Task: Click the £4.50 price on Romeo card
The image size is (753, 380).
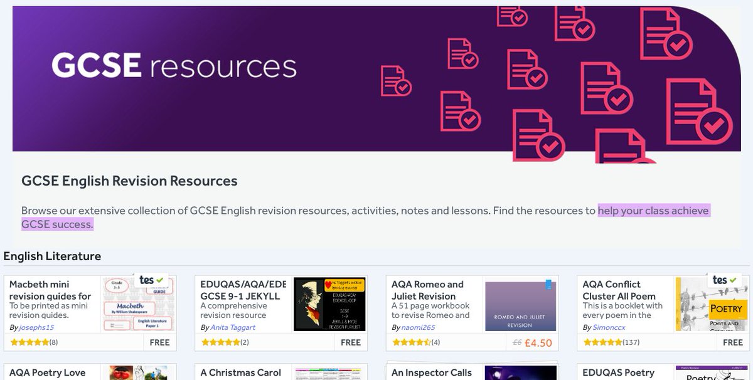Action: (x=538, y=343)
